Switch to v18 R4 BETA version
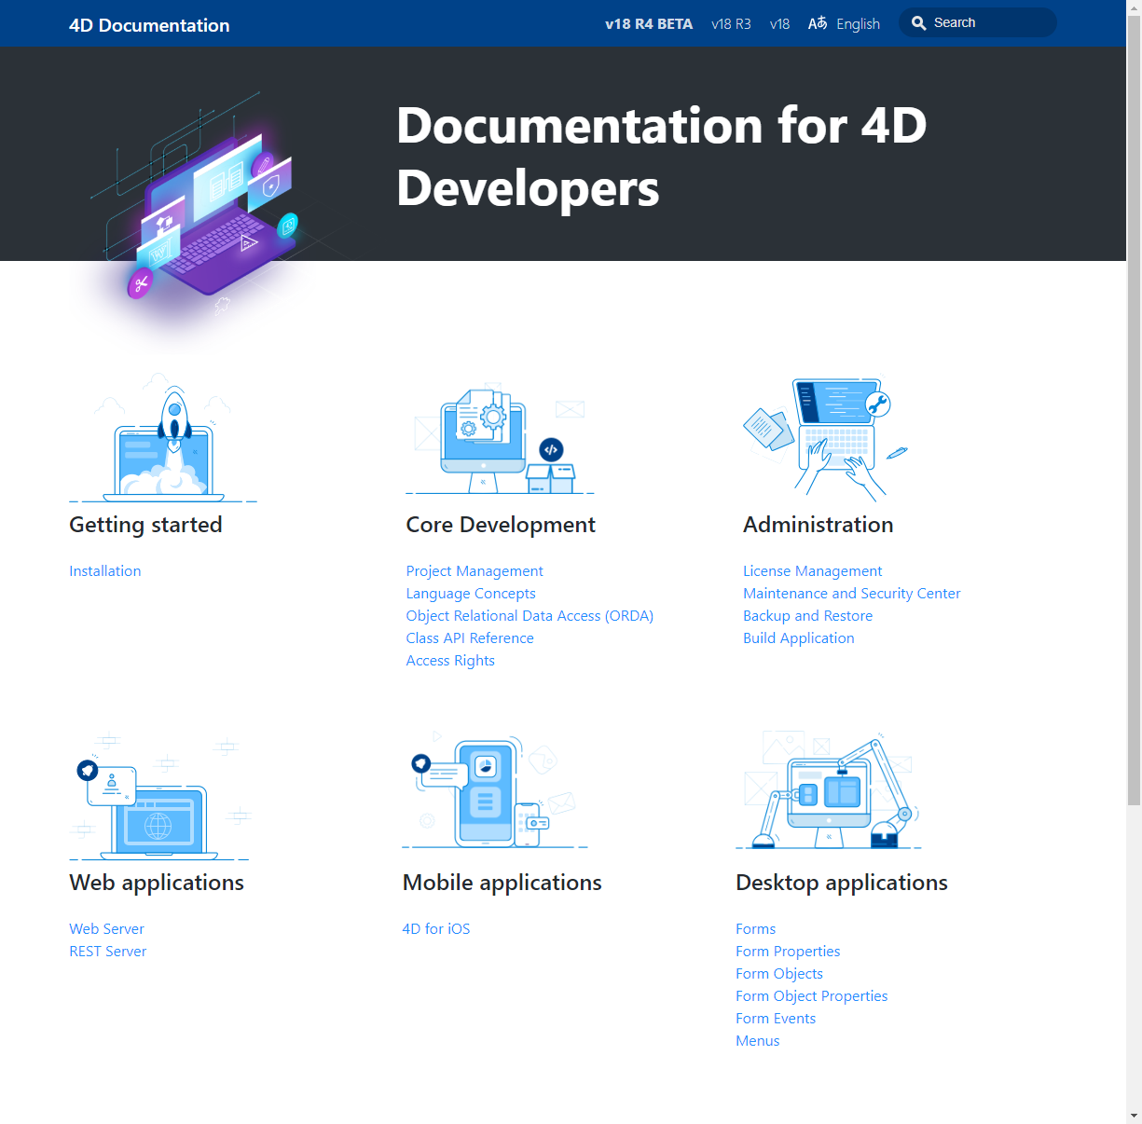Screen dimensions: 1142x1124 tap(649, 24)
